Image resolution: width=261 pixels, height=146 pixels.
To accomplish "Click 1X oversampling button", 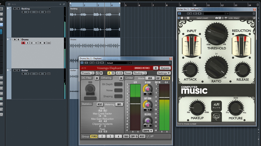I will click(156, 68).
